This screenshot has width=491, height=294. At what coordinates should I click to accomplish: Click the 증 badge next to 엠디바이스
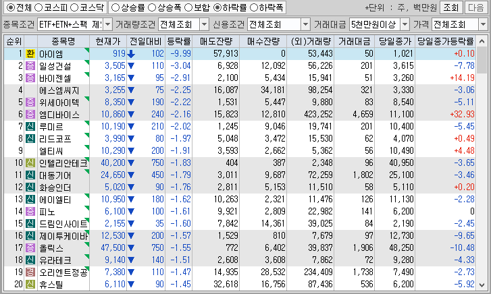click(x=30, y=114)
